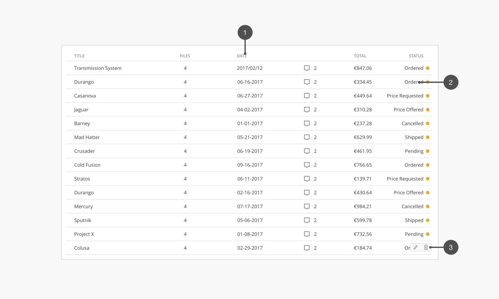Screen dimensions: 499x299
Task: Click the total €461.95
Action: coord(363,151)
